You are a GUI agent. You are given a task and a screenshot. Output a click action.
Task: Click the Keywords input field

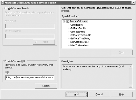(30, 26)
